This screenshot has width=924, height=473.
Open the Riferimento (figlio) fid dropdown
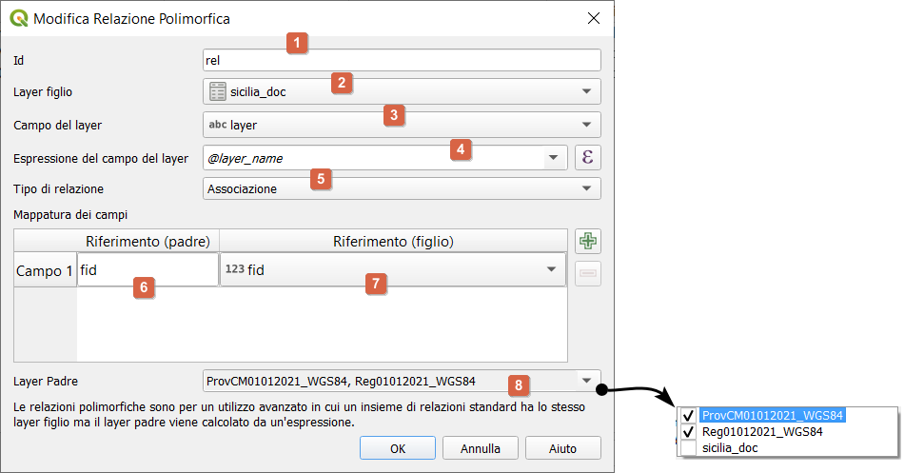point(551,270)
